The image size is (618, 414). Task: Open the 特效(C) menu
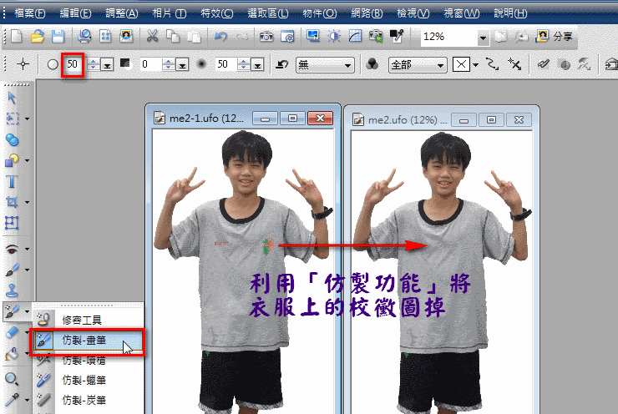217,13
